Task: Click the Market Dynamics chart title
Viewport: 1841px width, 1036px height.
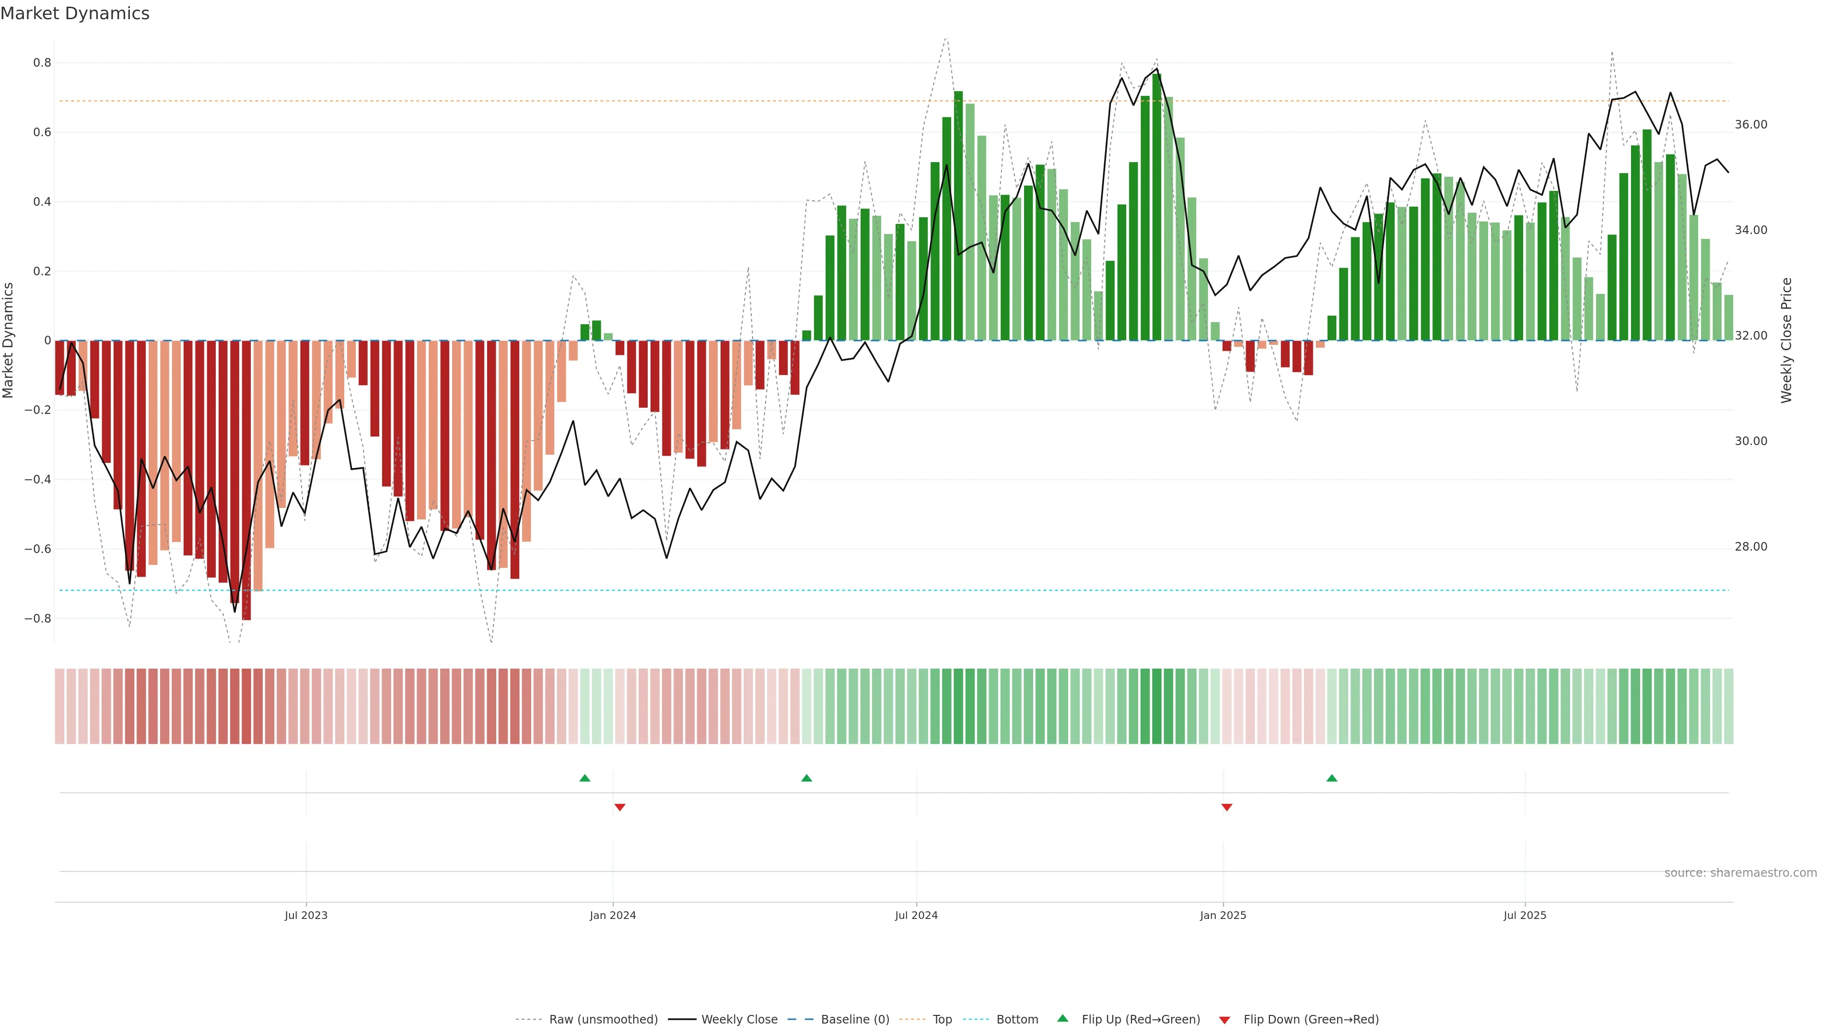Action: click(75, 13)
